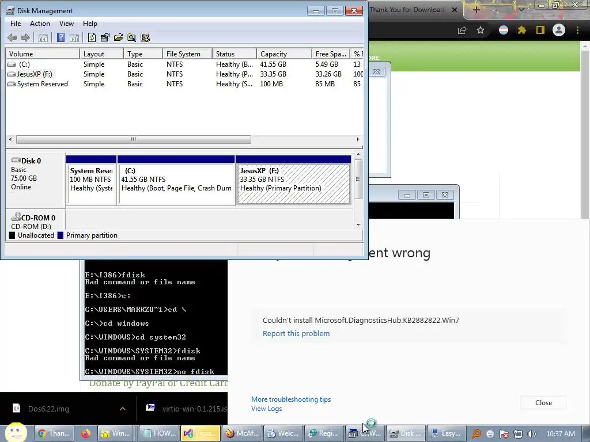Open the File menu in Disk Management
This screenshot has height=442, width=590.
[16, 23]
